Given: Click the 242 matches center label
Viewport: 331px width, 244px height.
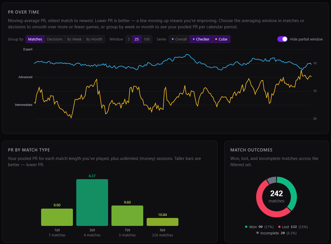Looking at the screenshot, I should coord(277,196).
